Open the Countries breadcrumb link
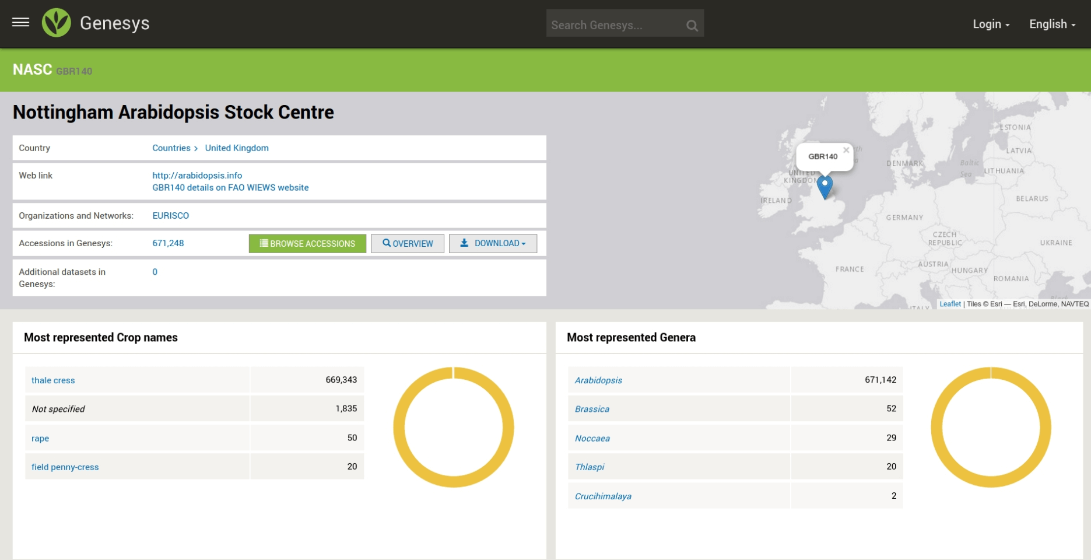This screenshot has height=560, width=1091. click(171, 148)
